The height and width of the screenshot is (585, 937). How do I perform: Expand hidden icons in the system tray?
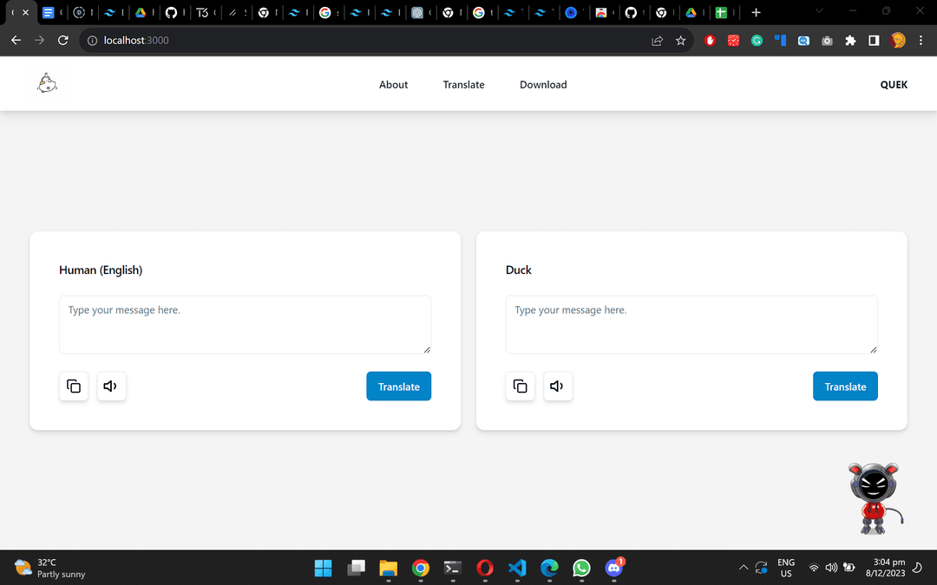[744, 568]
